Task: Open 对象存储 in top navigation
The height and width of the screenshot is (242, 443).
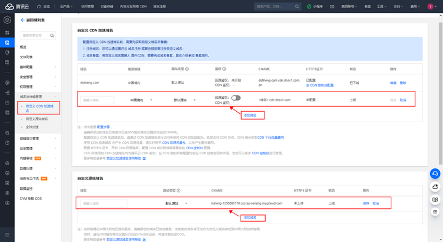Action: [x=107, y=7]
